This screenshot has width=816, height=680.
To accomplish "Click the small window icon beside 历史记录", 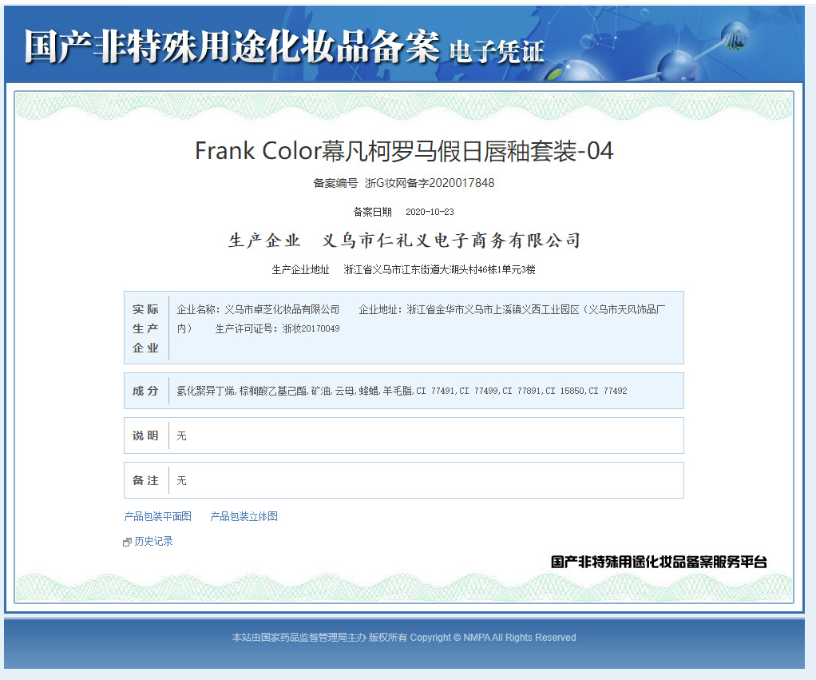I will pos(127,541).
